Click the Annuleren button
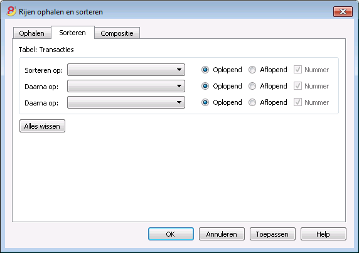 click(222, 234)
